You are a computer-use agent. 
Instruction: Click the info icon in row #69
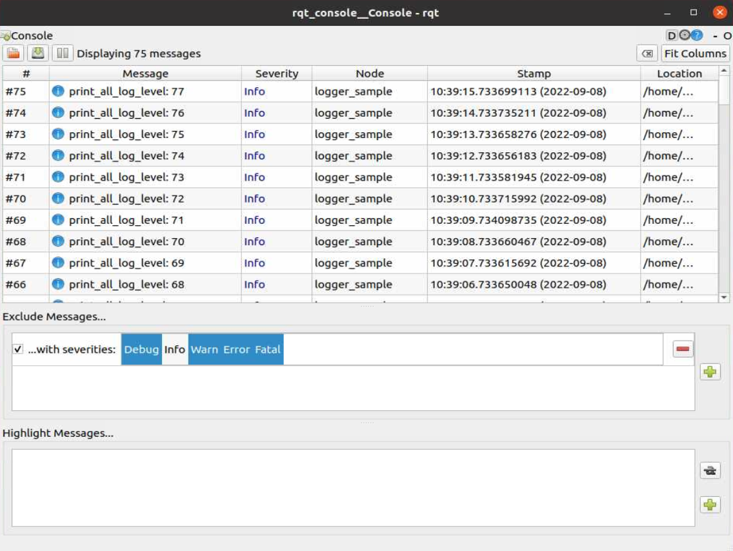58,219
